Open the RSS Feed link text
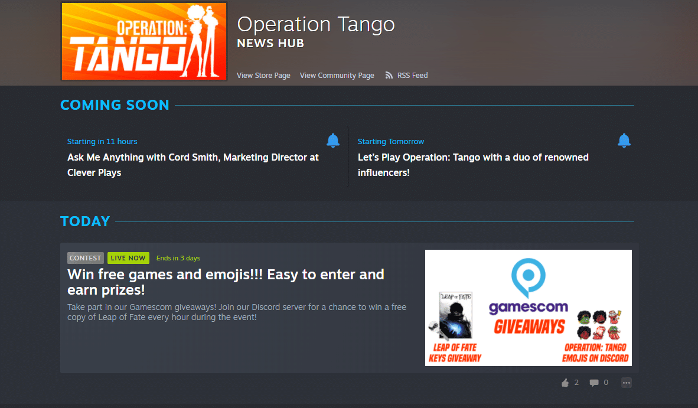This screenshot has height=408, width=698. click(412, 75)
